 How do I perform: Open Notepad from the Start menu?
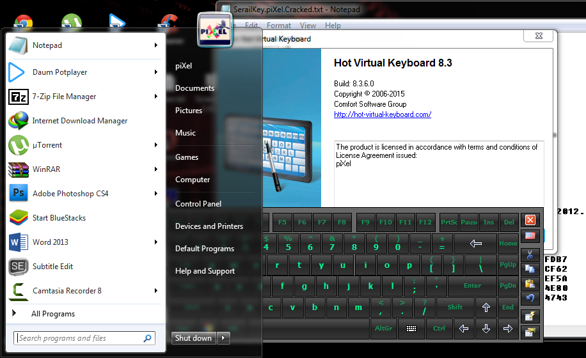click(x=84, y=45)
